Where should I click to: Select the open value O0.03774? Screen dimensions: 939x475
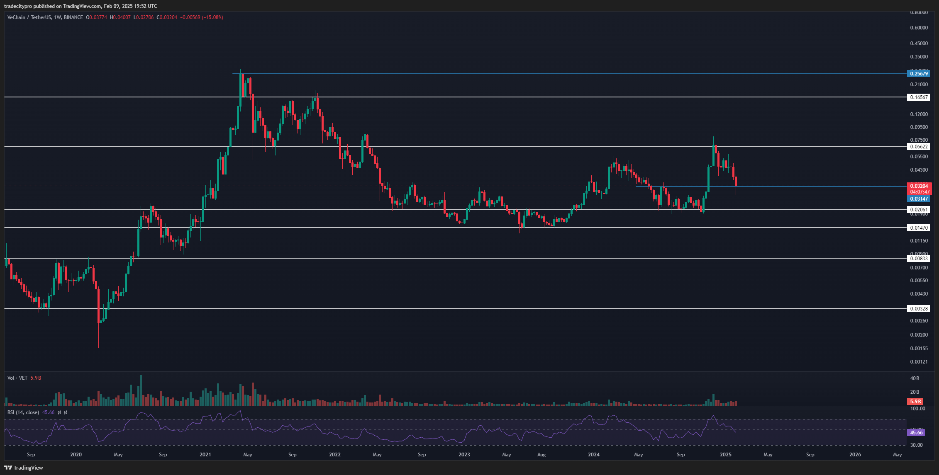pyautogui.click(x=96, y=17)
